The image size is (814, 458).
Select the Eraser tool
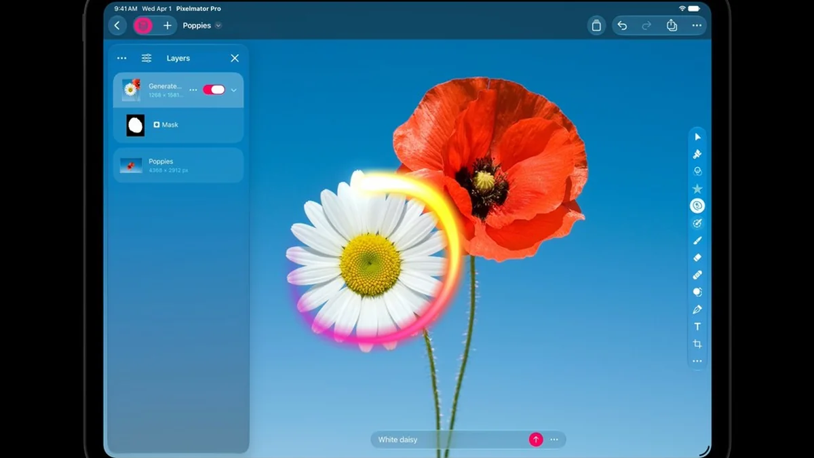[x=697, y=258]
